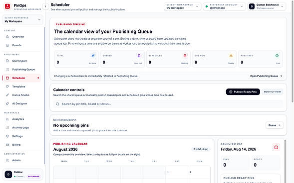Click the Queued stat card icon
294x183 pixels.
pos(139,56)
